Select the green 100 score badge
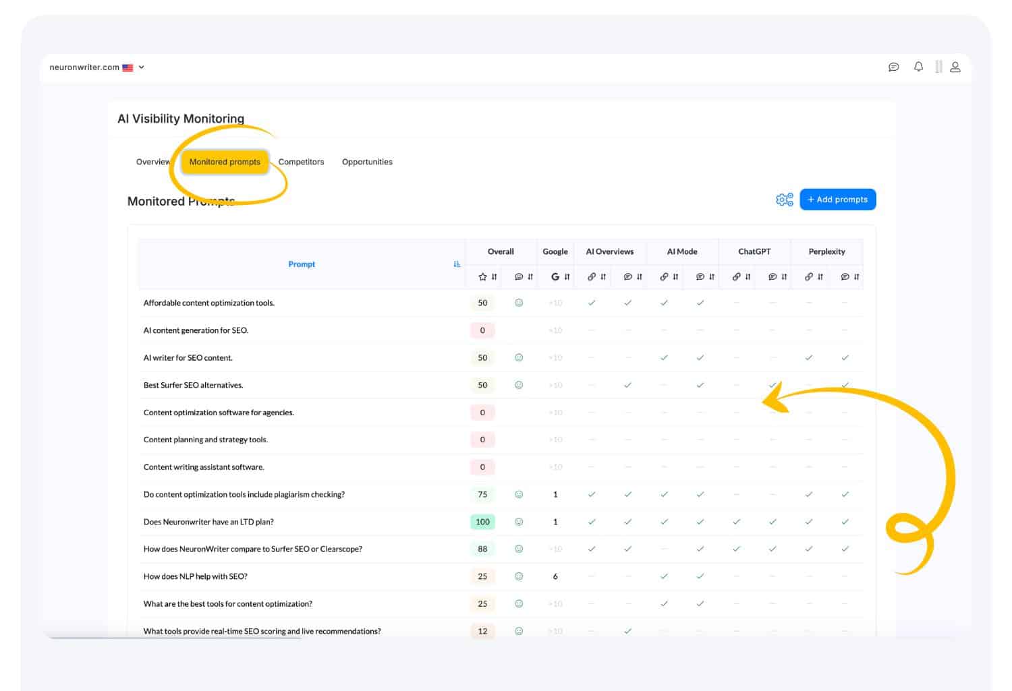Image resolution: width=1012 pixels, height=691 pixels. point(482,521)
